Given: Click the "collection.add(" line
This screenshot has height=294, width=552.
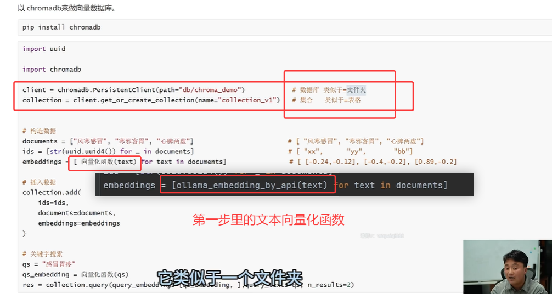Looking at the screenshot, I should click(x=52, y=193).
